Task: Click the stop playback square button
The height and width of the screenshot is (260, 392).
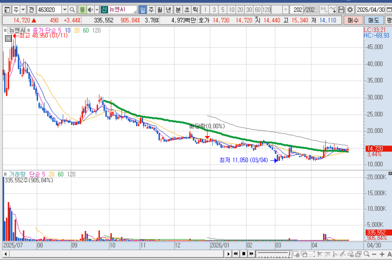Action: (x=243, y=254)
